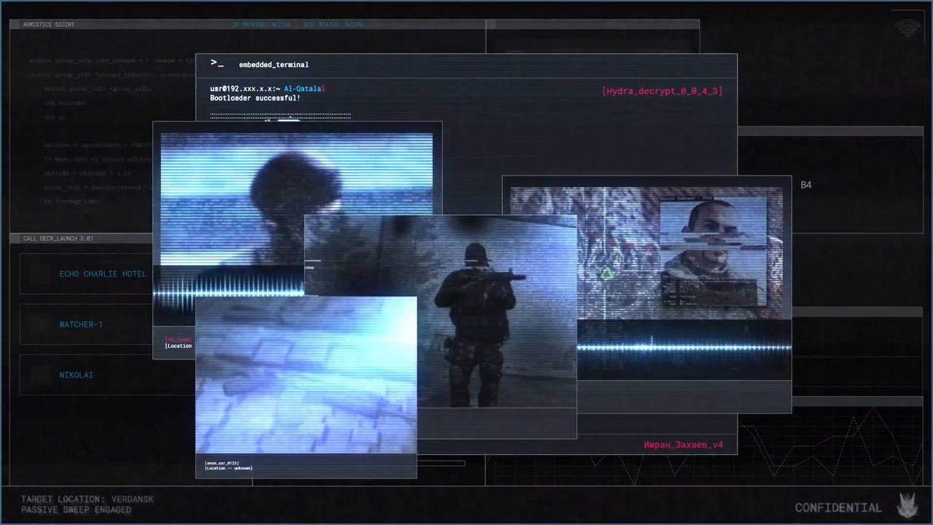The height and width of the screenshot is (525, 933).
Task: Click the TARGET LOCATION: VERDANSK text
Action: (87, 499)
